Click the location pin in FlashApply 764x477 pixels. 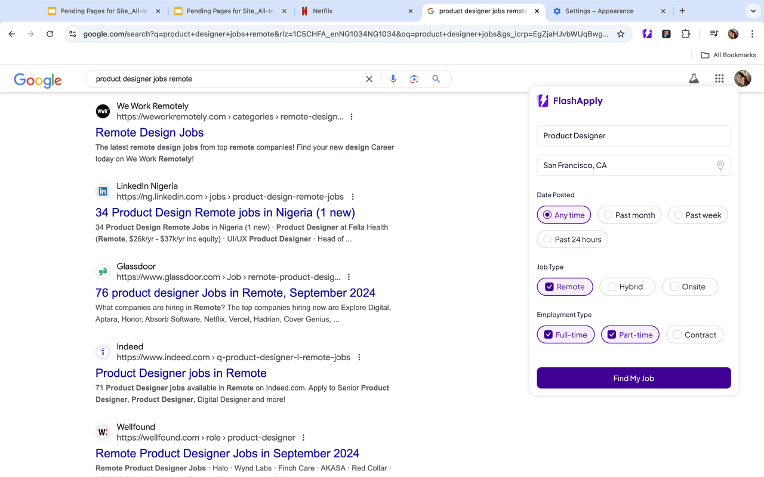pyautogui.click(x=720, y=165)
